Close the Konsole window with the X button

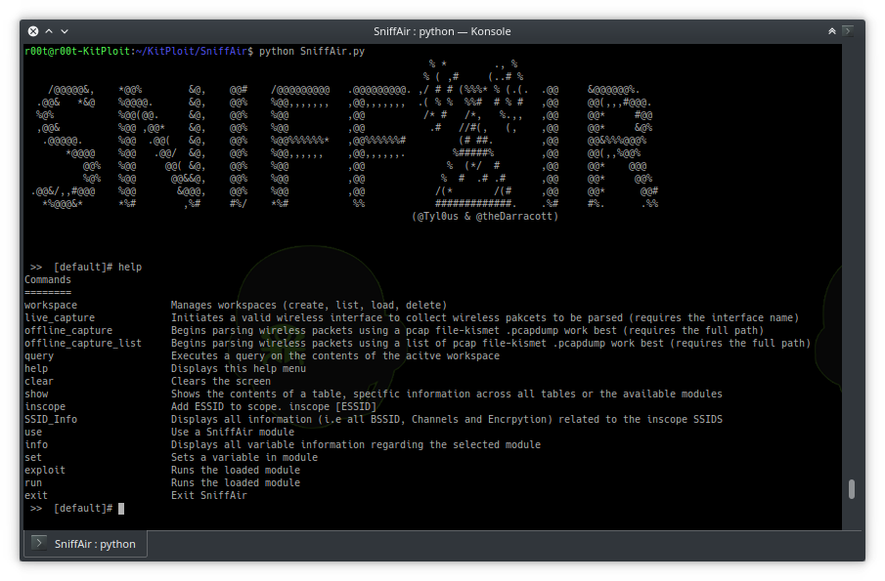click(x=33, y=31)
